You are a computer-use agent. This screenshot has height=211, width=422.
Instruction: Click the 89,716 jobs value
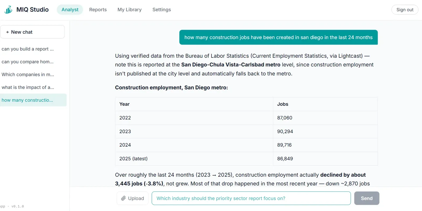[284, 145]
